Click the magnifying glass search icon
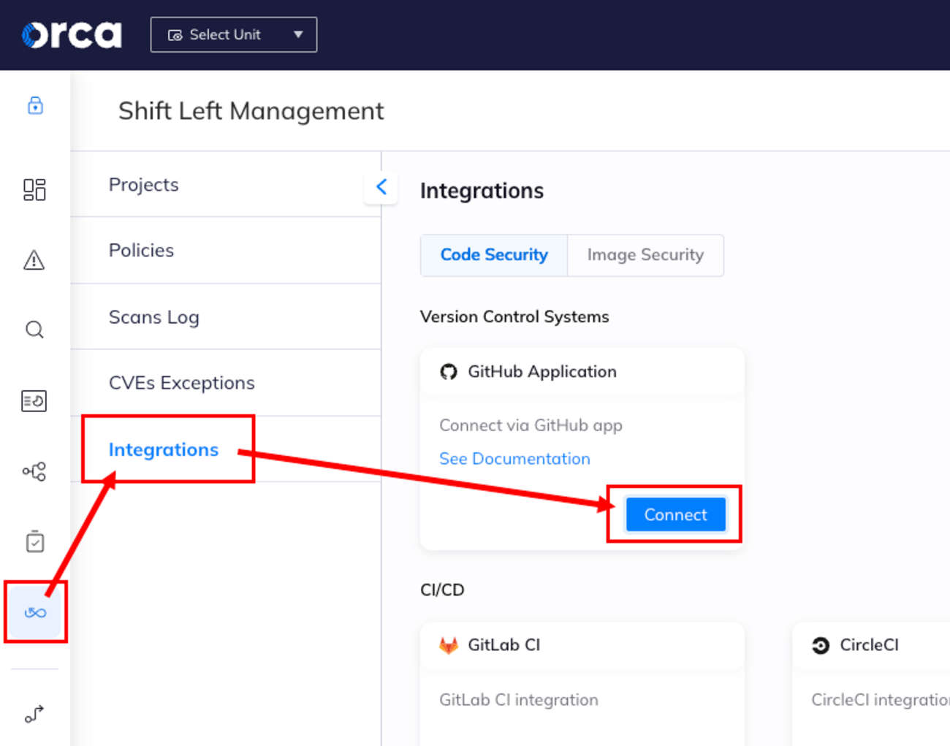 tap(34, 330)
